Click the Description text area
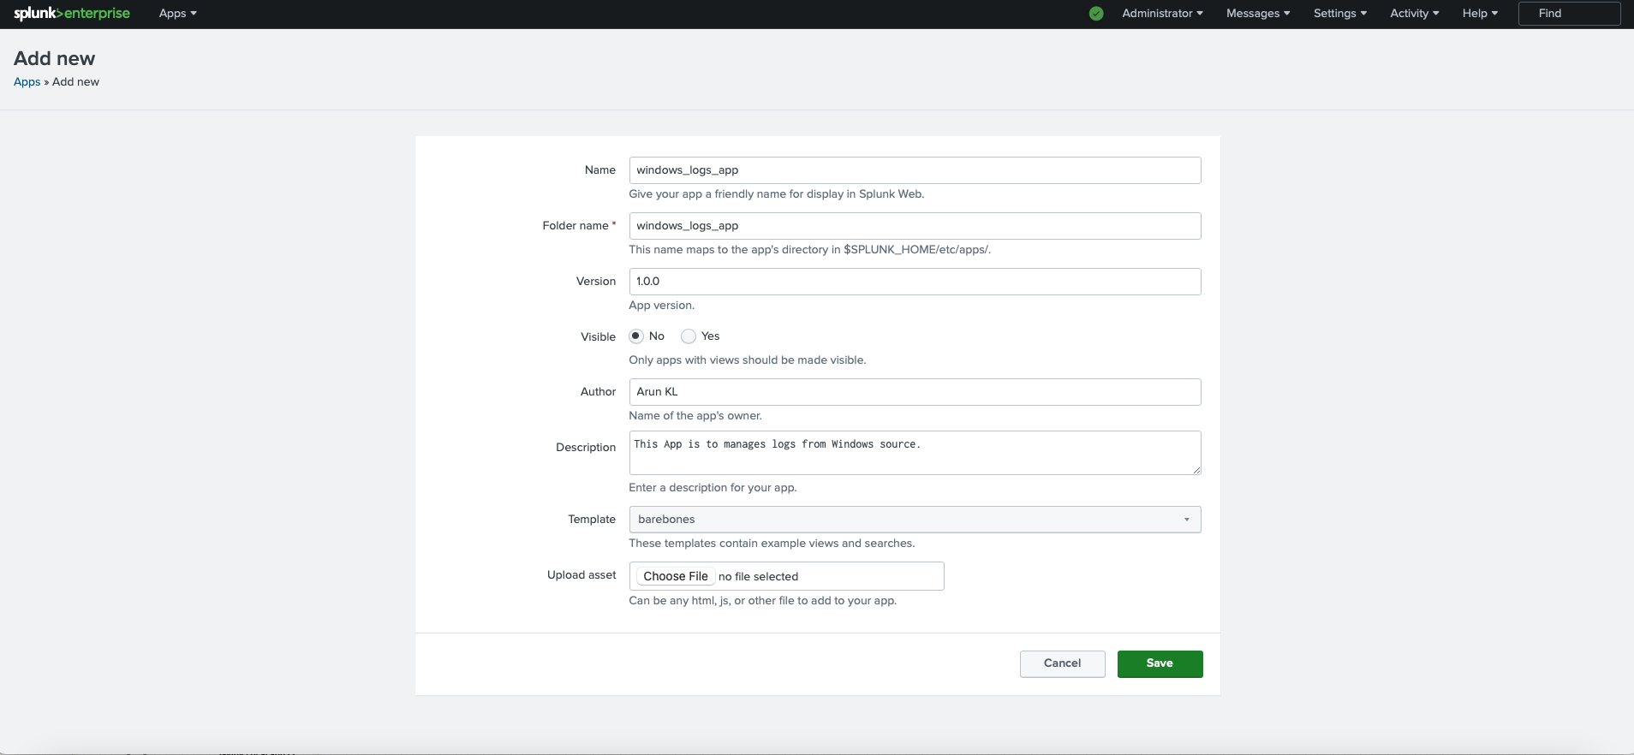 pyautogui.click(x=915, y=453)
